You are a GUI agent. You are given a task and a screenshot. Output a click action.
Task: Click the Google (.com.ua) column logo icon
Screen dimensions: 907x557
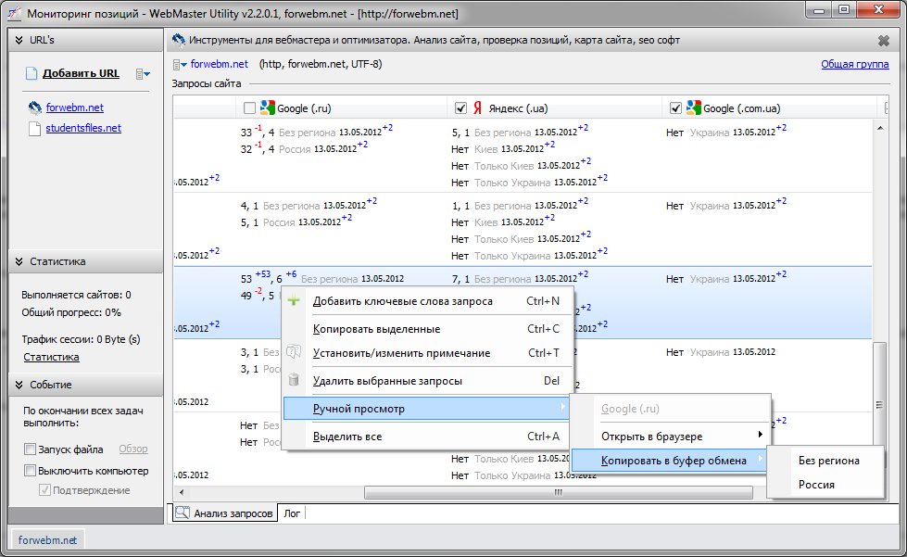click(x=693, y=108)
